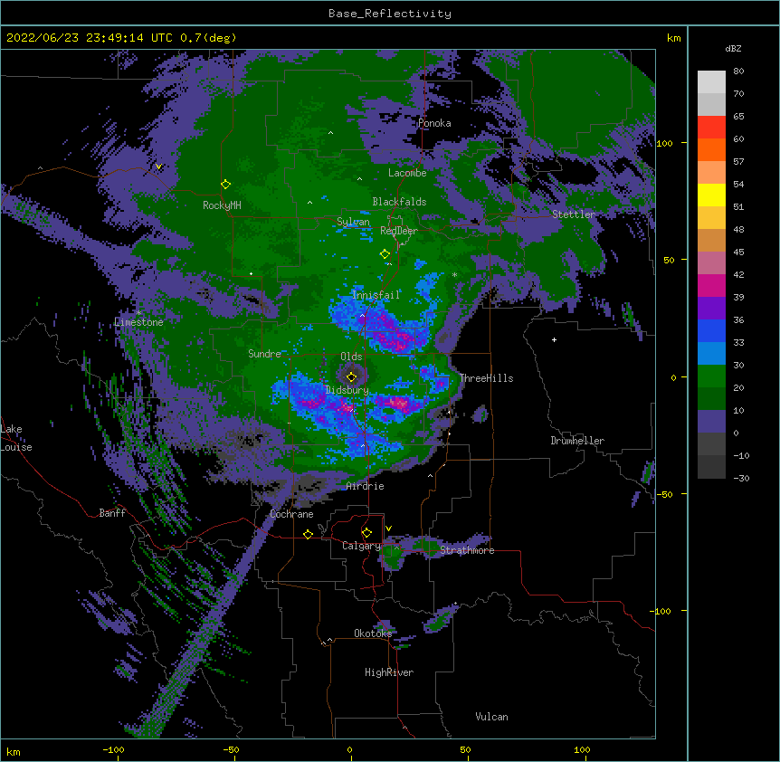Image resolution: width=780 pixels, height=762 pixels.
Task: Click the Vulcan label
Action: 491,717
